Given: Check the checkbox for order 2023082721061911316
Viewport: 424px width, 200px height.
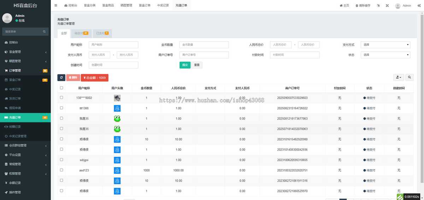Looking at the screenshot, I should tap(61, 180).
